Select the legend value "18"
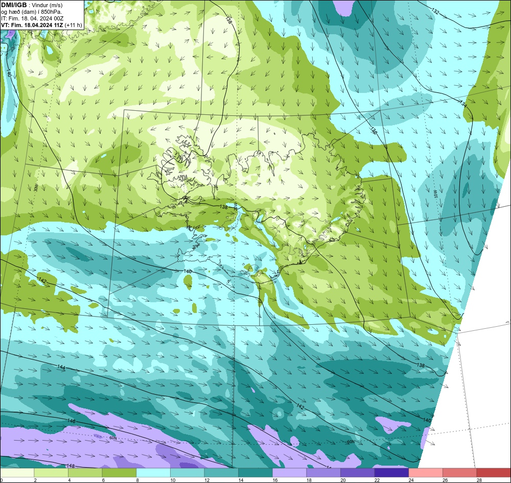 (309, 480)
